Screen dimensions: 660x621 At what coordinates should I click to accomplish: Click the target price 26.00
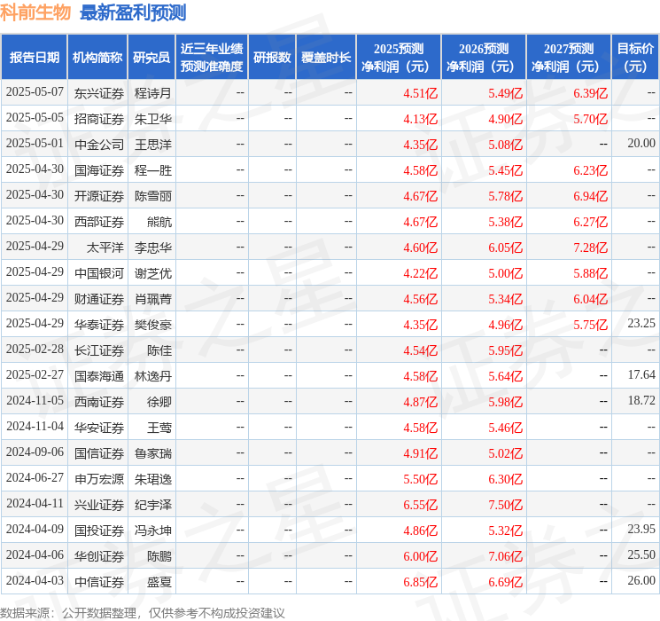(641, 580)
